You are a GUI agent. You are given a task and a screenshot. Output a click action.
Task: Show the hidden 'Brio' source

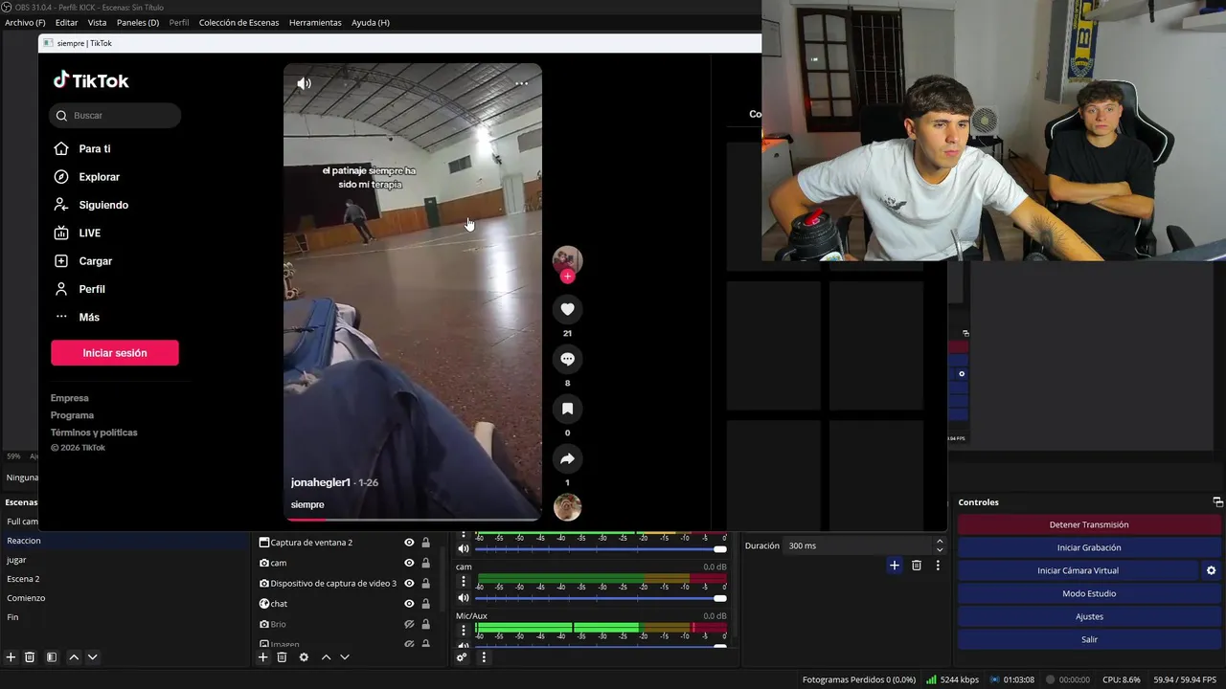409,624
